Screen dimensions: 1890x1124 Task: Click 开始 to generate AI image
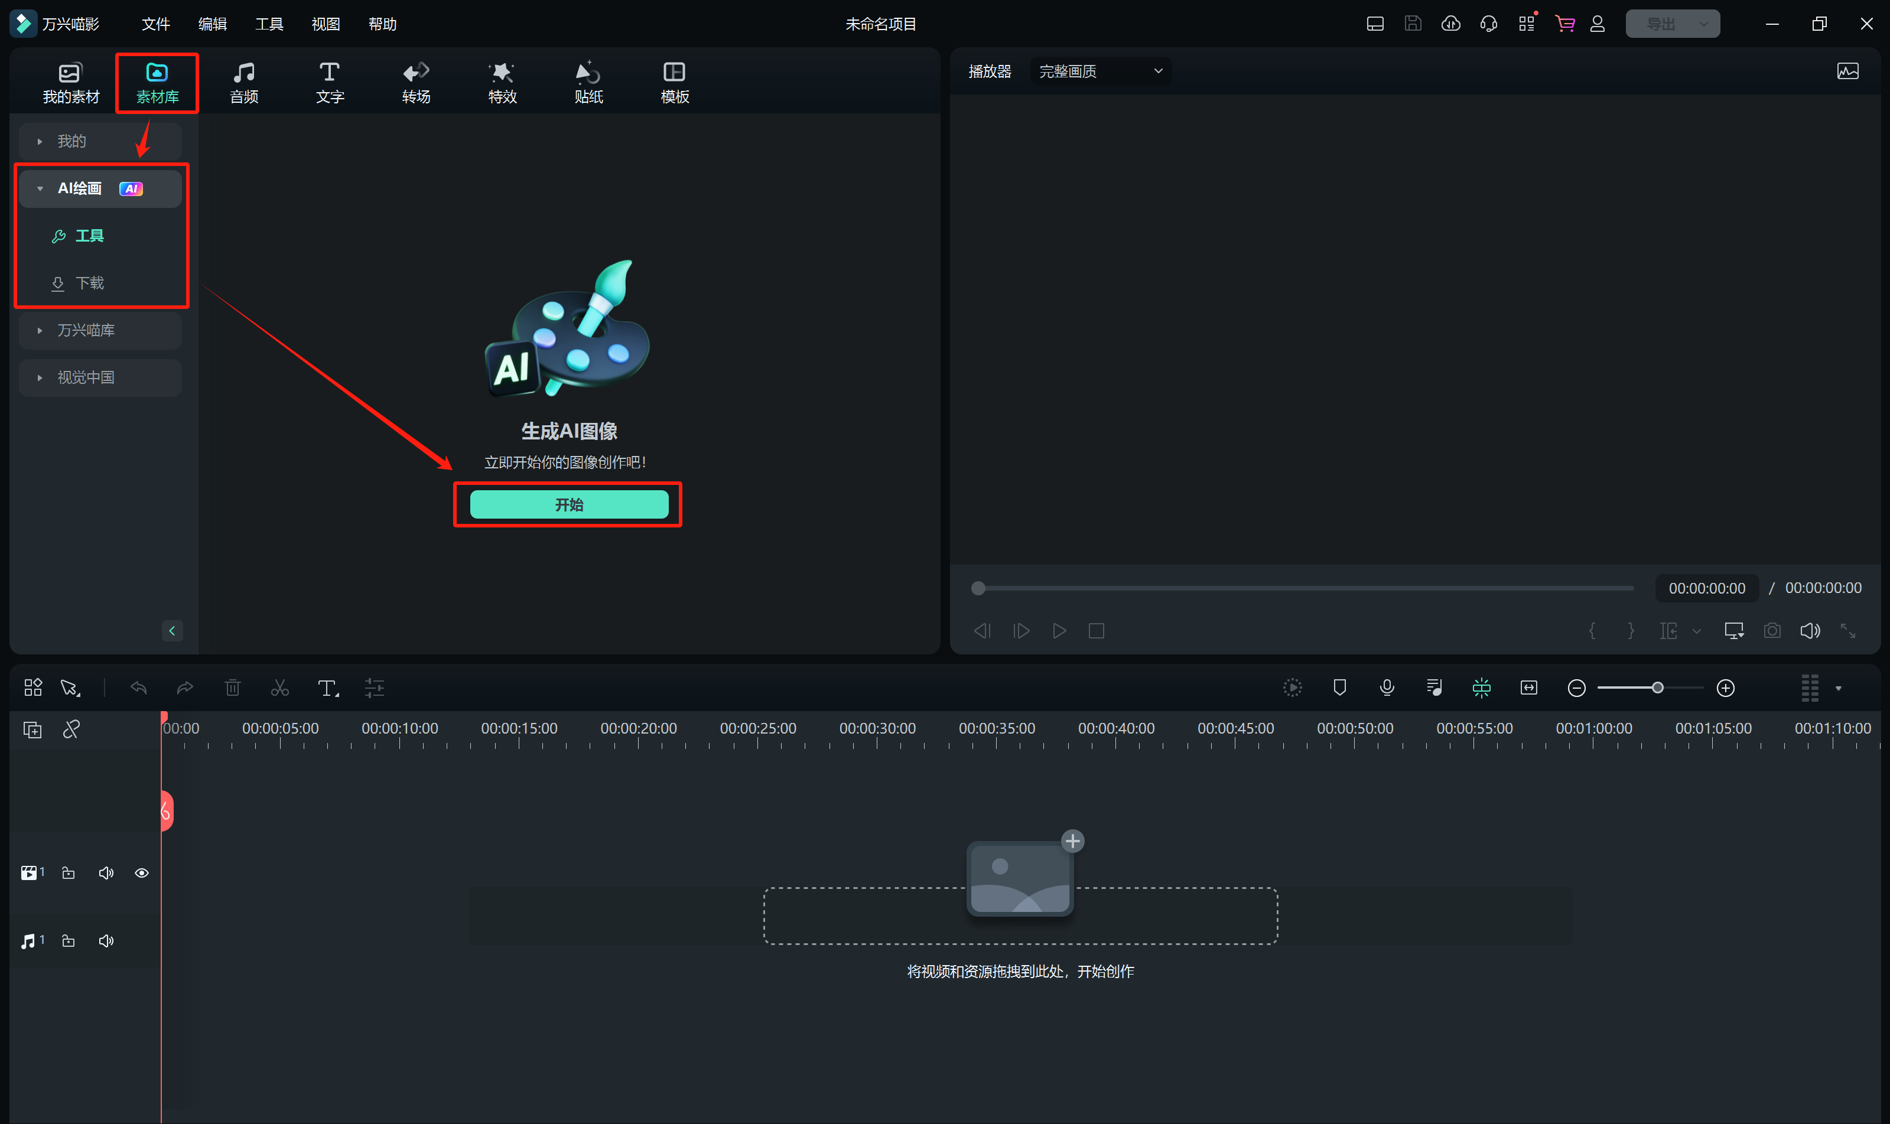(568, 504)
